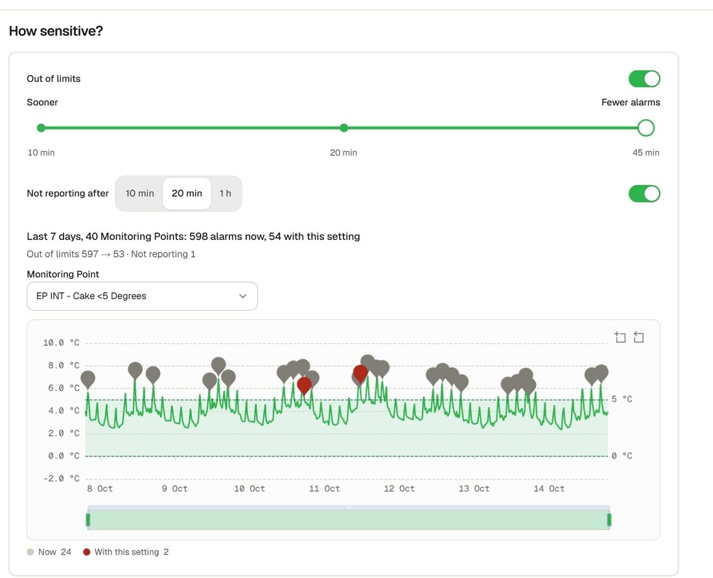Click the 5 °C upper limit label
The width and height of the screenshot is (713, 578).
622,399
